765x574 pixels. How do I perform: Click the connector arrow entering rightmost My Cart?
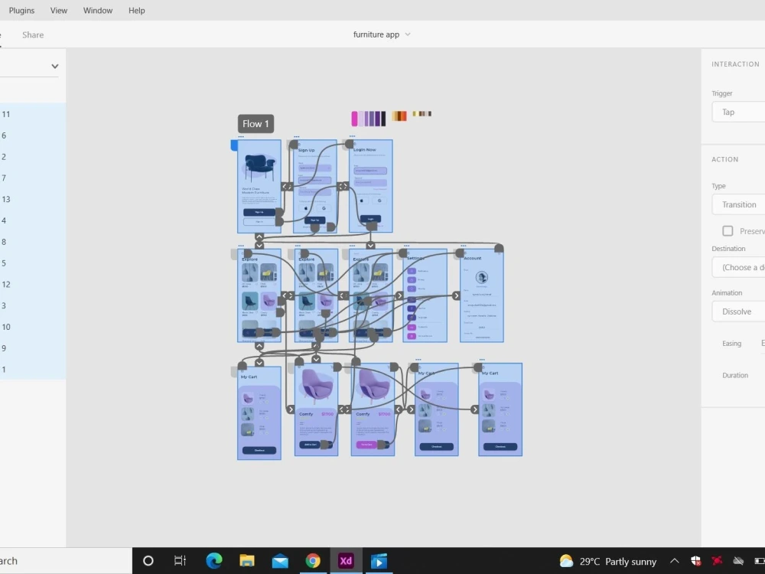(475, 409)
